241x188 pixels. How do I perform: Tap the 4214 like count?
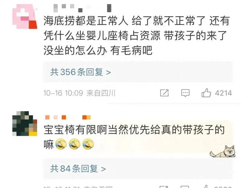[224, 93]
